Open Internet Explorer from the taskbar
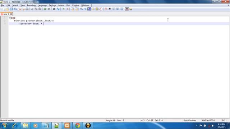 click(x=15, y=126)
